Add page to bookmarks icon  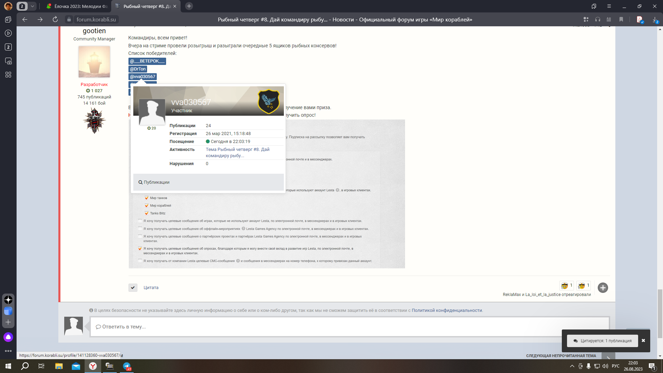pyautogui.click(x=621, y=20)
